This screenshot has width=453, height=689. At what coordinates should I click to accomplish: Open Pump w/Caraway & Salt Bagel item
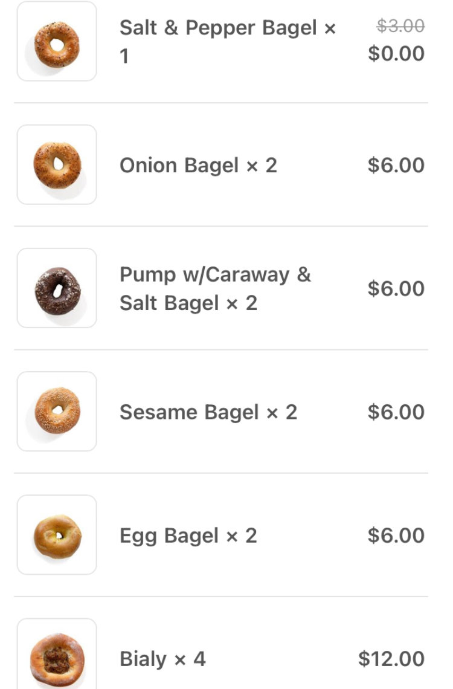[214, 288]
